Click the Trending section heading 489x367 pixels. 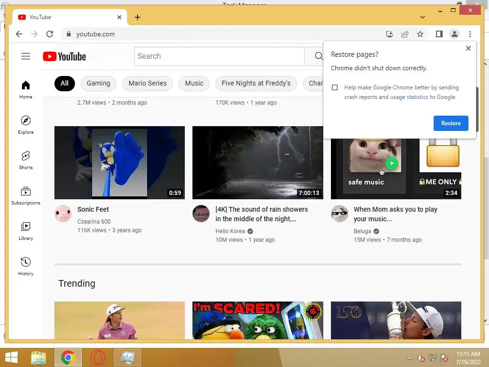(77, 283)
